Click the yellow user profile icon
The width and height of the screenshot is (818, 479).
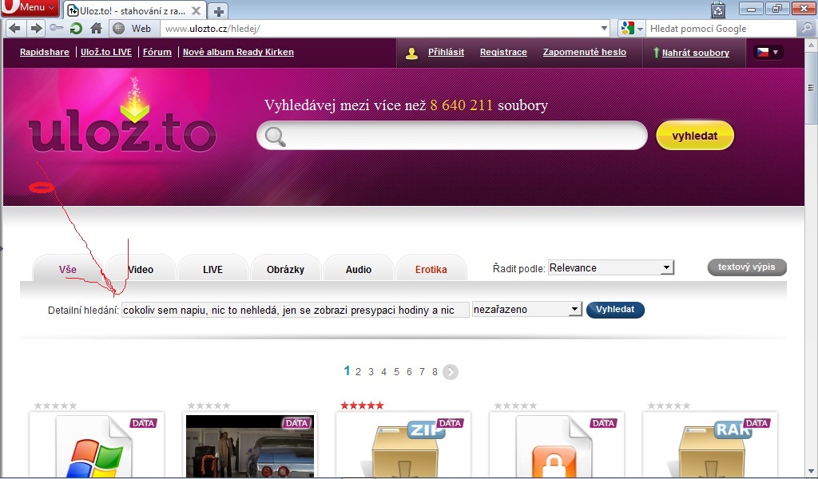pos(411,53)
